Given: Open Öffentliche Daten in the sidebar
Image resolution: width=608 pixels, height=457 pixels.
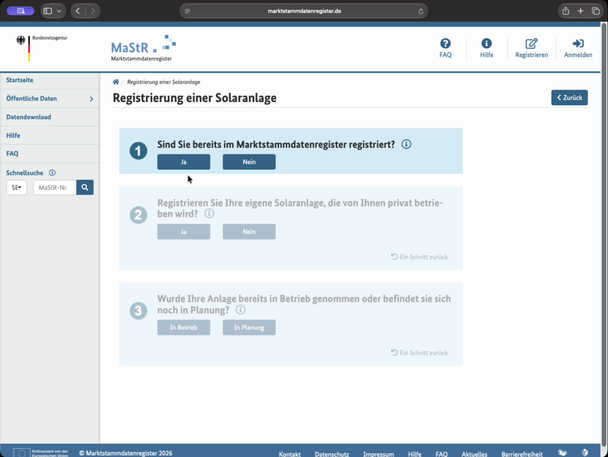Looking at the screenshot, I should [x=32, y=98].
